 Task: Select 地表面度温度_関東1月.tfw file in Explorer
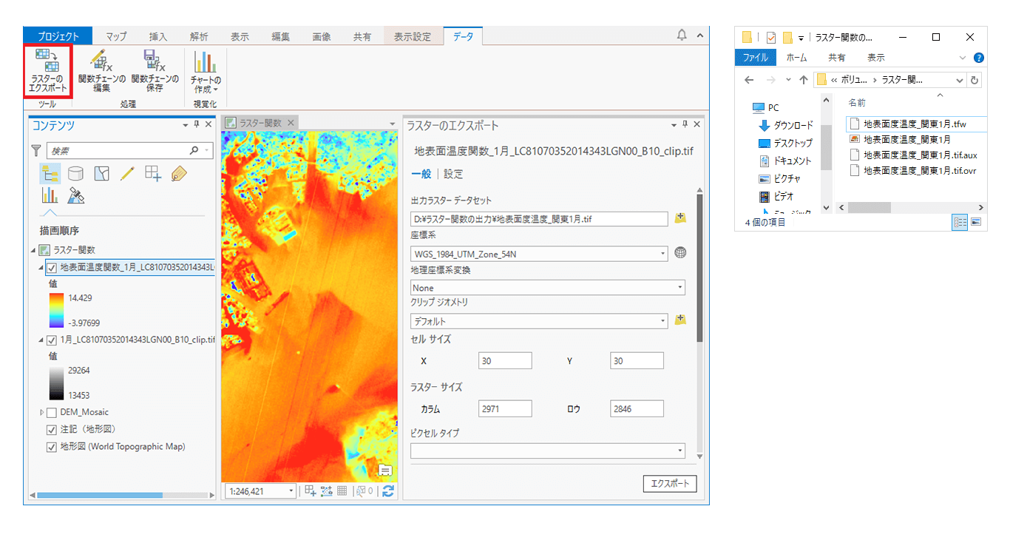tap(915, 124)
